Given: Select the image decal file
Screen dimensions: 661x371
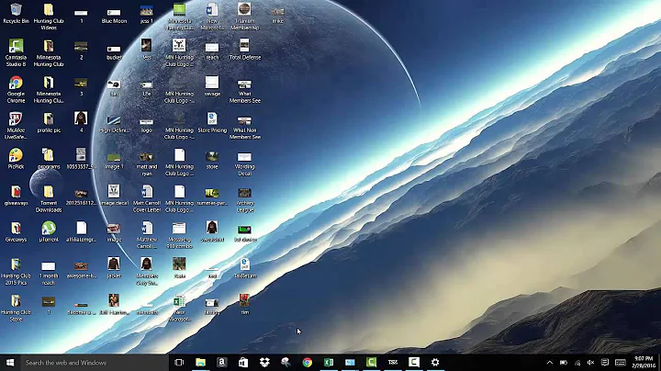Looking at the screenshot, I should (x=114, y=196).
